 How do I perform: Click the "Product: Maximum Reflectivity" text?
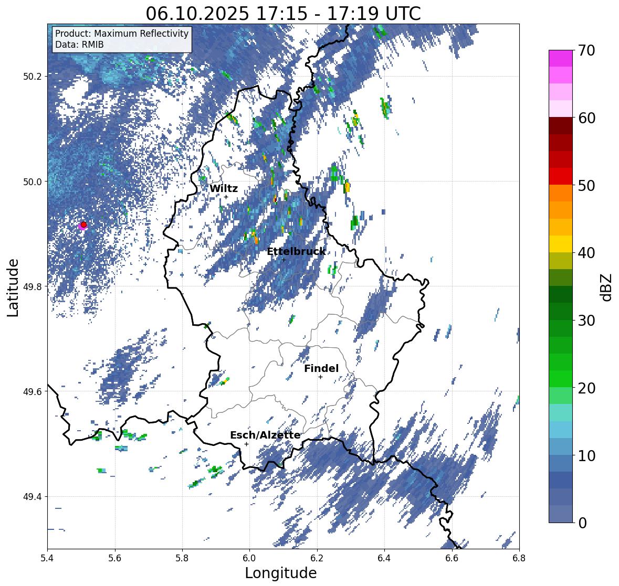pos(122,34)
